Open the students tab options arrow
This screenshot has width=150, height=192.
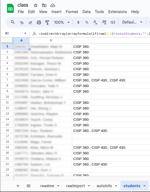(144, 186)
